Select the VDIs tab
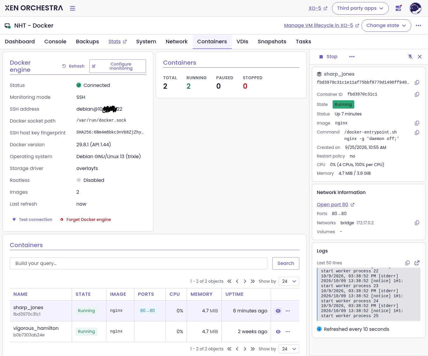Image resolution: width=428 pixels, height=356 pixels. 242,42
